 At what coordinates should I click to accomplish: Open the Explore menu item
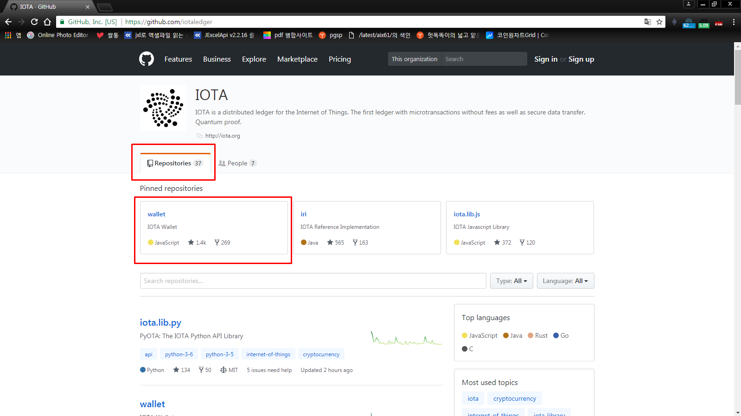[254, 59]
